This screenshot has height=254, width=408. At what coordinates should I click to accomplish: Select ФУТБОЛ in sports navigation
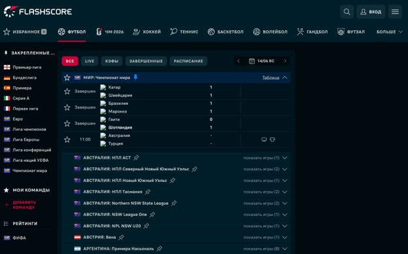tap(72, 32)
